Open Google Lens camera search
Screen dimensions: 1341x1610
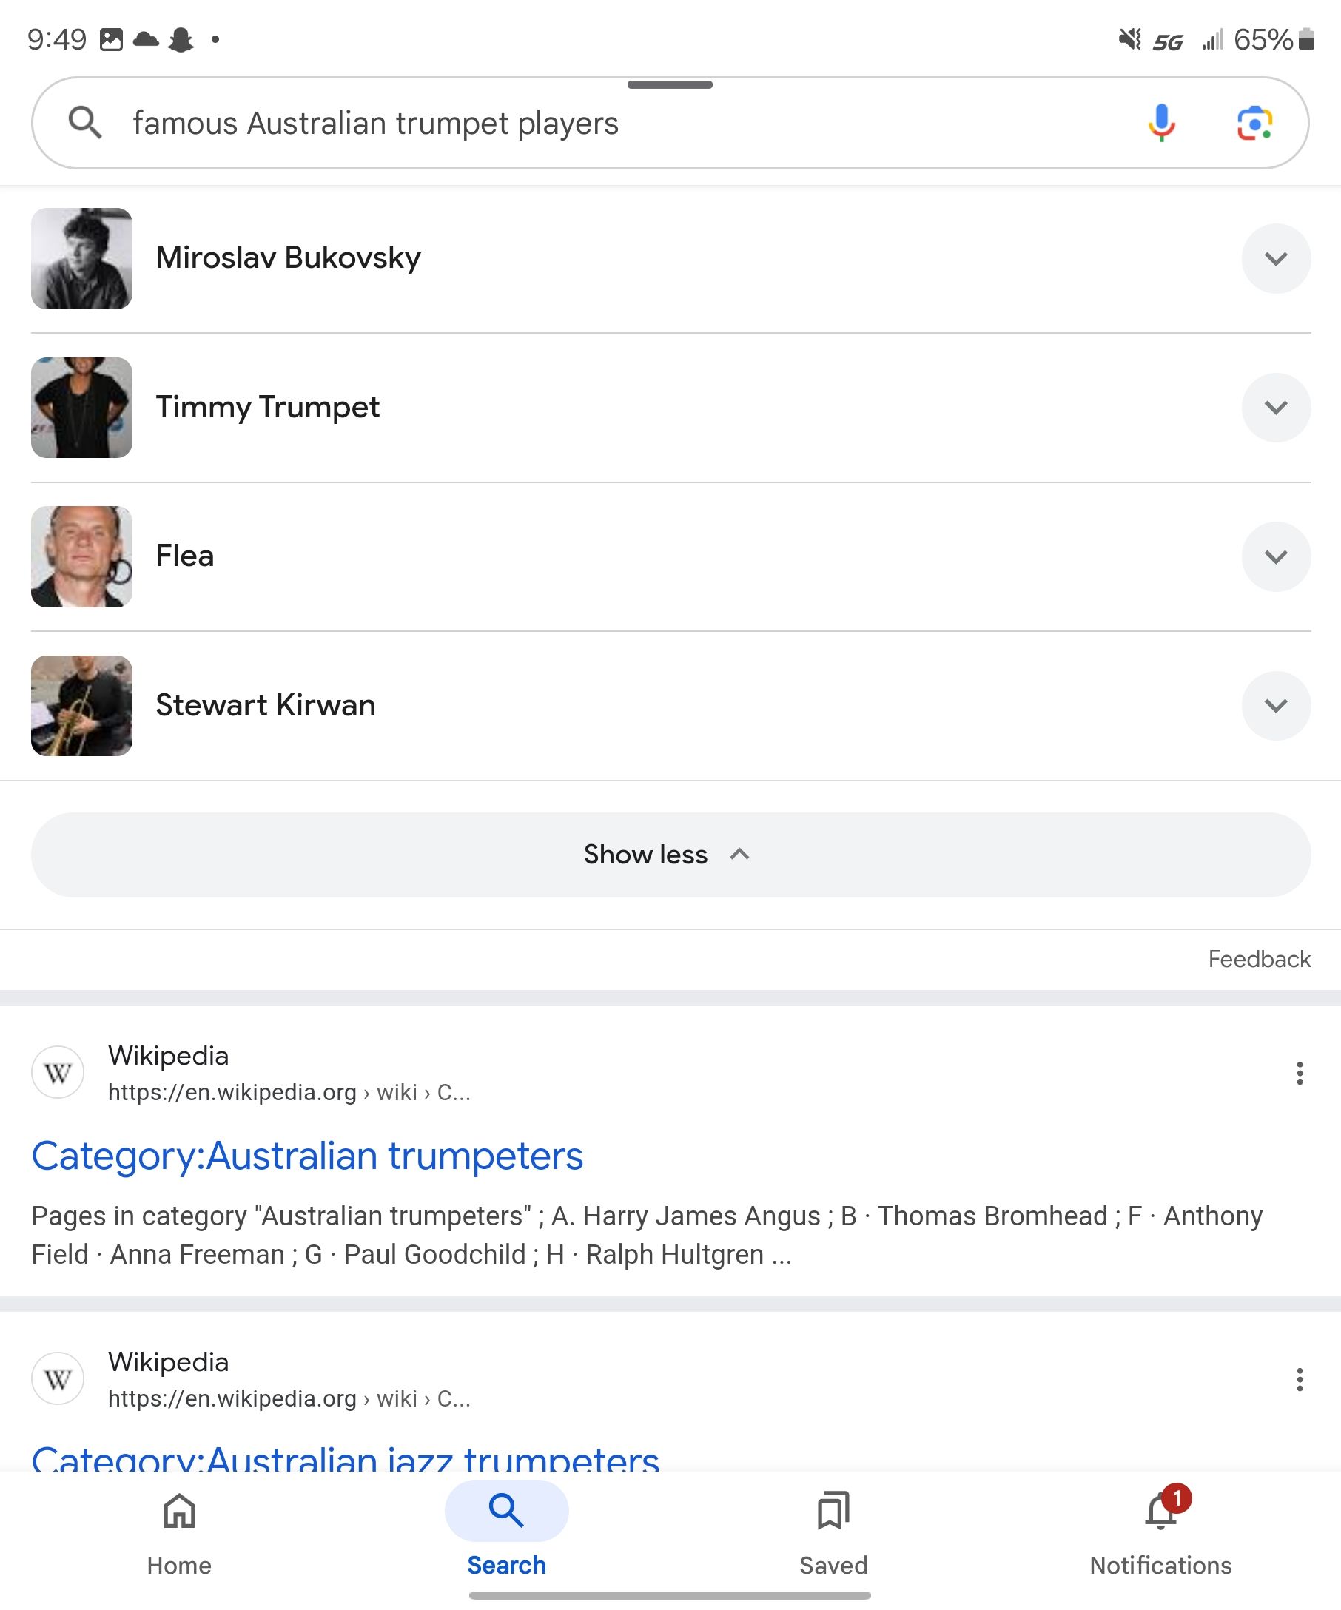coord(1254,123)
